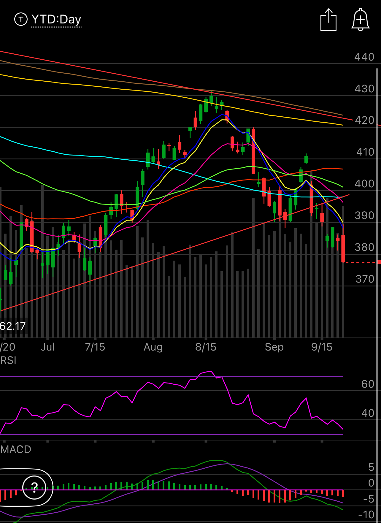Viewport: 381px width, 523px height.
Task: Add a price alert with bell icon
Action: pos(360,20)
